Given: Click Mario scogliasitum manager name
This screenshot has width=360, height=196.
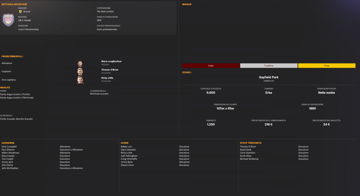Looking at the screenshot, I should coord(111,61).
